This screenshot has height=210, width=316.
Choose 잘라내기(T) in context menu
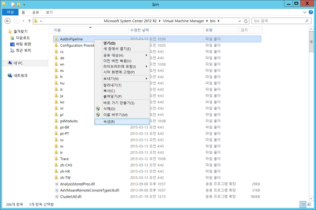122,85
